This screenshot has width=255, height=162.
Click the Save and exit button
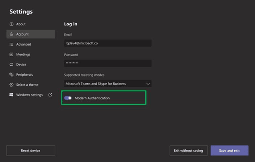pos(230,151)
